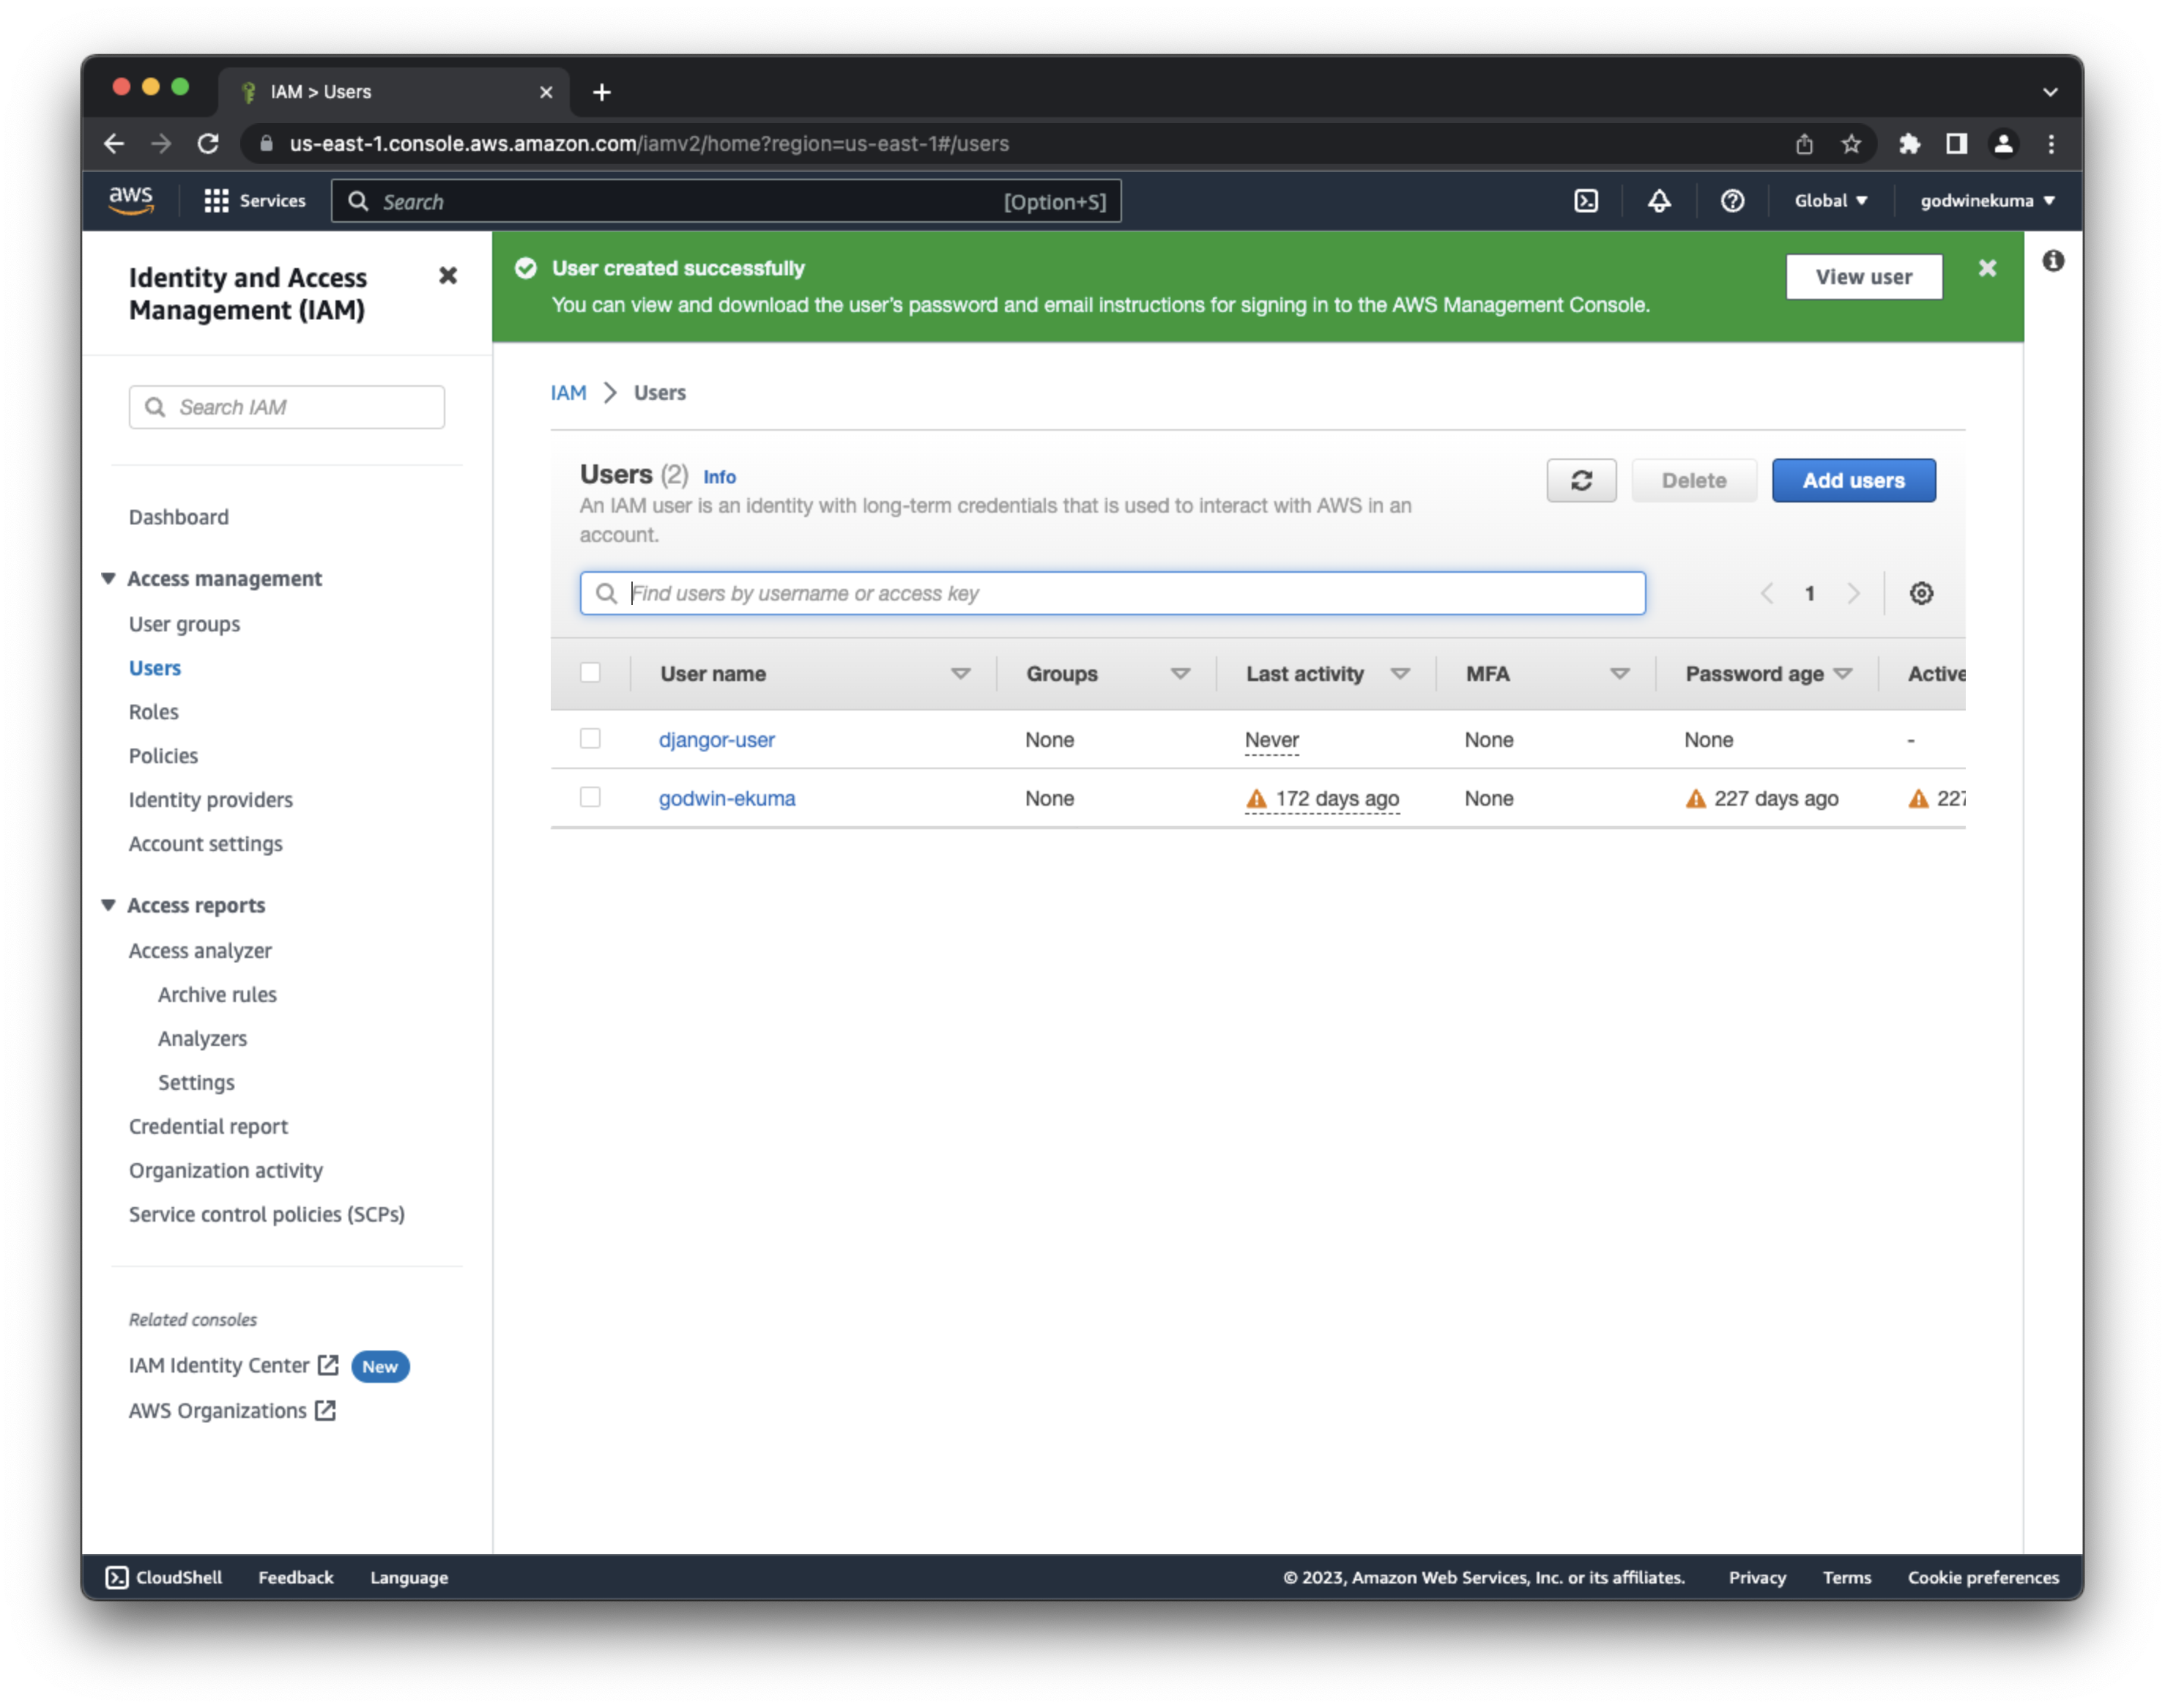Click the info panel icon
This screenshot has height=1708, width=2165.
pyautogui.click(x=2053, y=262)
